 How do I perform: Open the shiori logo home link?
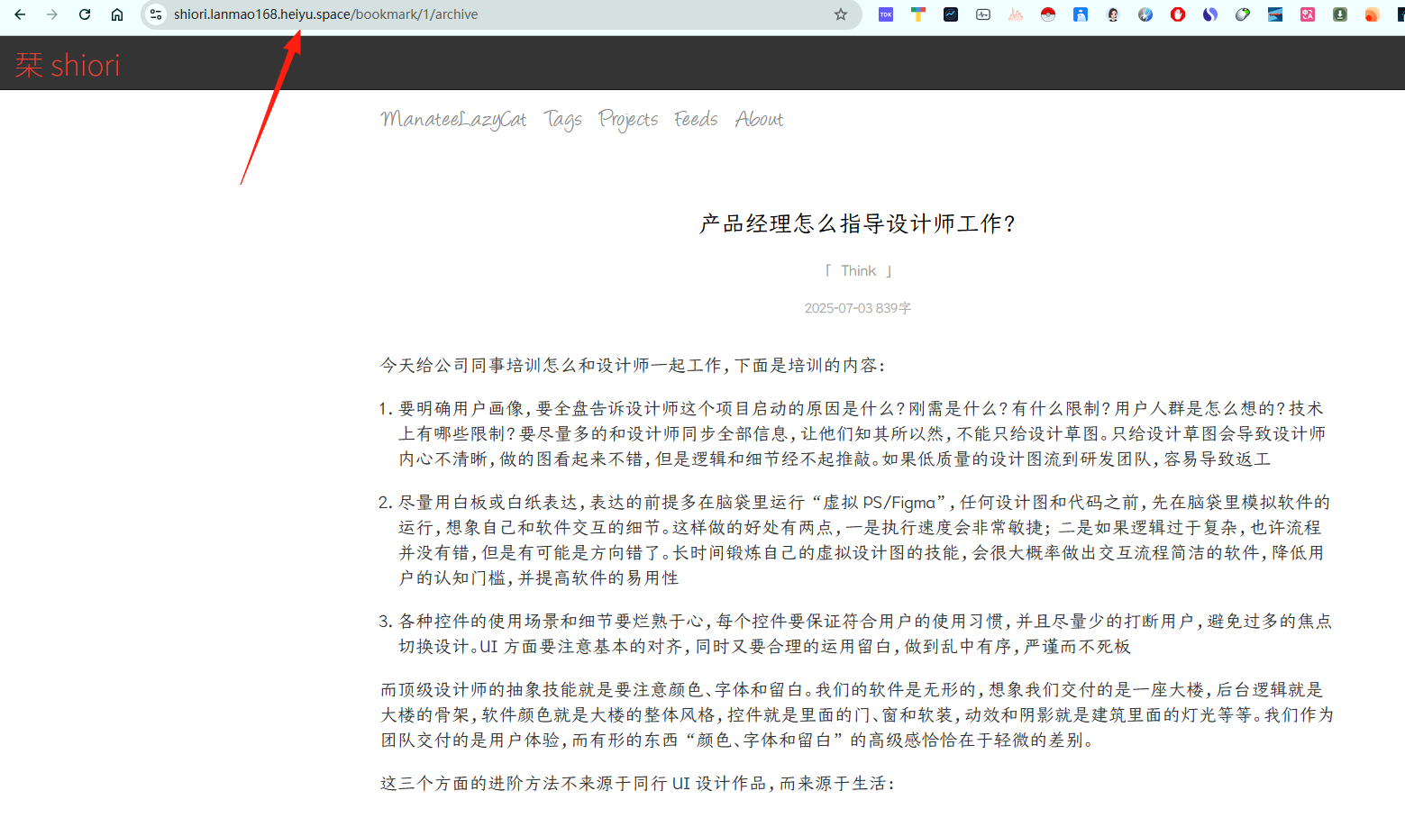point(68,65)
